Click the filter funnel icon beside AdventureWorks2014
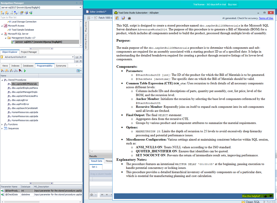Screen dimensions: 277x203 click(x=77, y=57)
